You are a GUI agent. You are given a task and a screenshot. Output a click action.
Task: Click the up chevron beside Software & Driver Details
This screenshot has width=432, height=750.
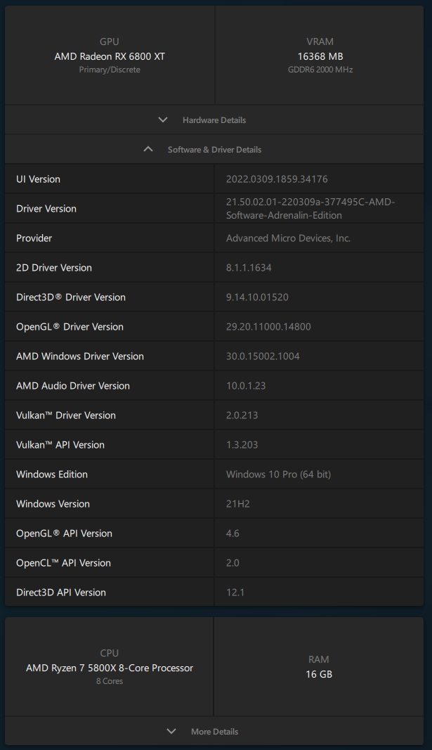pyautogui.click(x=148, y=149)
